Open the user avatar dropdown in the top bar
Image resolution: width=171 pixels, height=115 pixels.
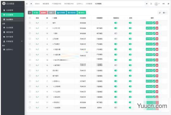point(157,4)
